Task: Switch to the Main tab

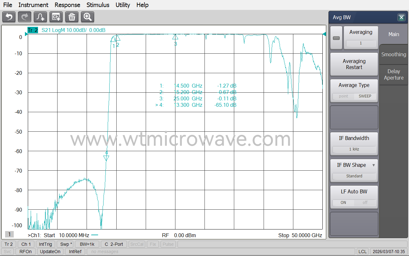Action: [394, 35]
